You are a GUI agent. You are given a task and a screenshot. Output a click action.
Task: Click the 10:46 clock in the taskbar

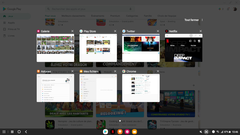pos(235,132)
